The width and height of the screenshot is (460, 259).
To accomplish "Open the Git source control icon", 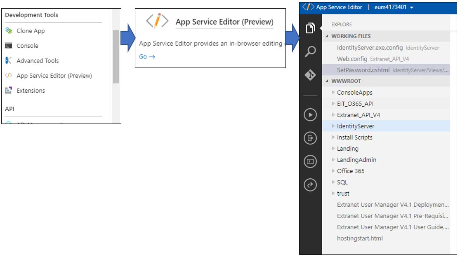I will click(x=310, y=75).
